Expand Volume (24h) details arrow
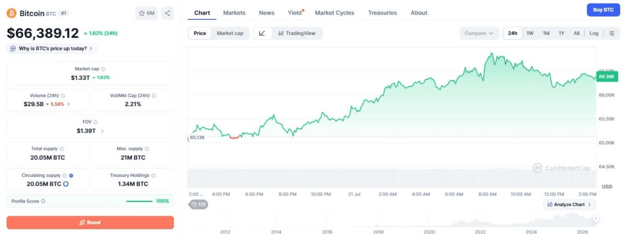 point(69,104)
